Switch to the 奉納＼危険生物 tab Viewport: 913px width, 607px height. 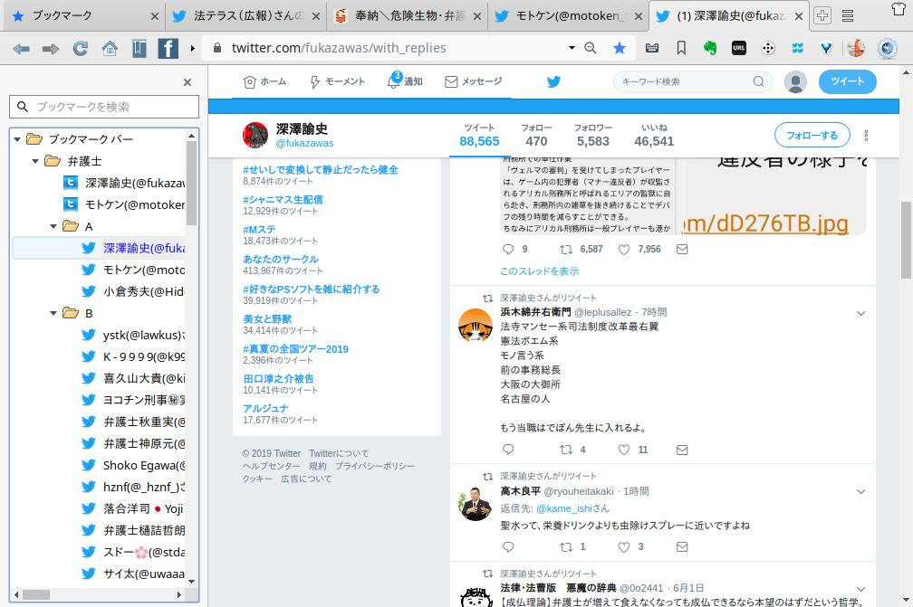[407, 15]
